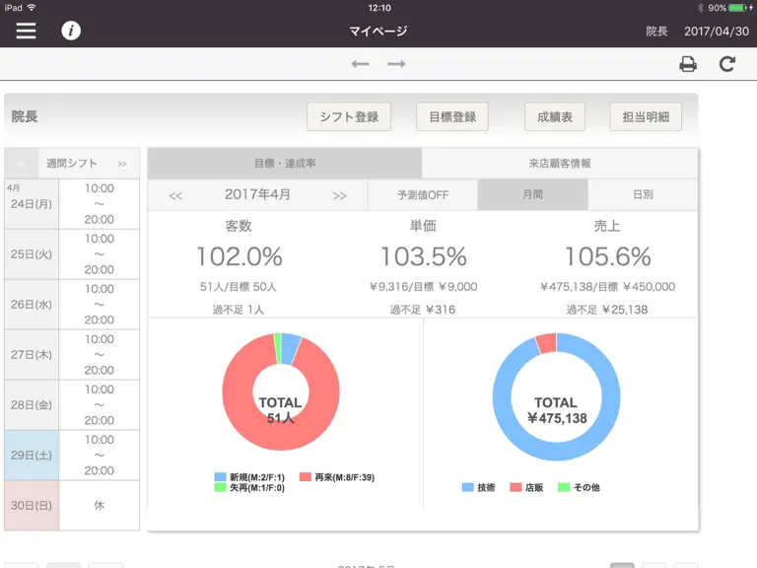
Task: Toggle 予測値OFF setting
Action: click(x=423, y=194)
